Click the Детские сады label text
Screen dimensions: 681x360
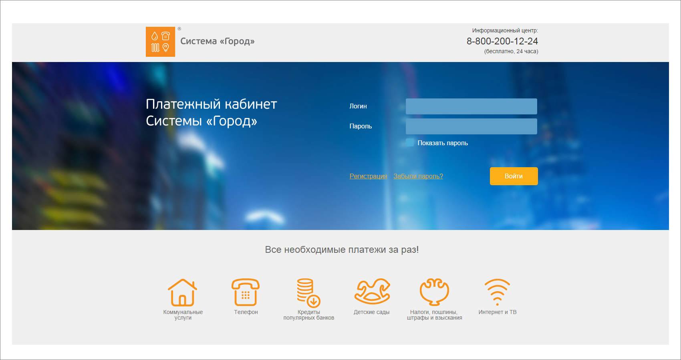coord(372,312)
